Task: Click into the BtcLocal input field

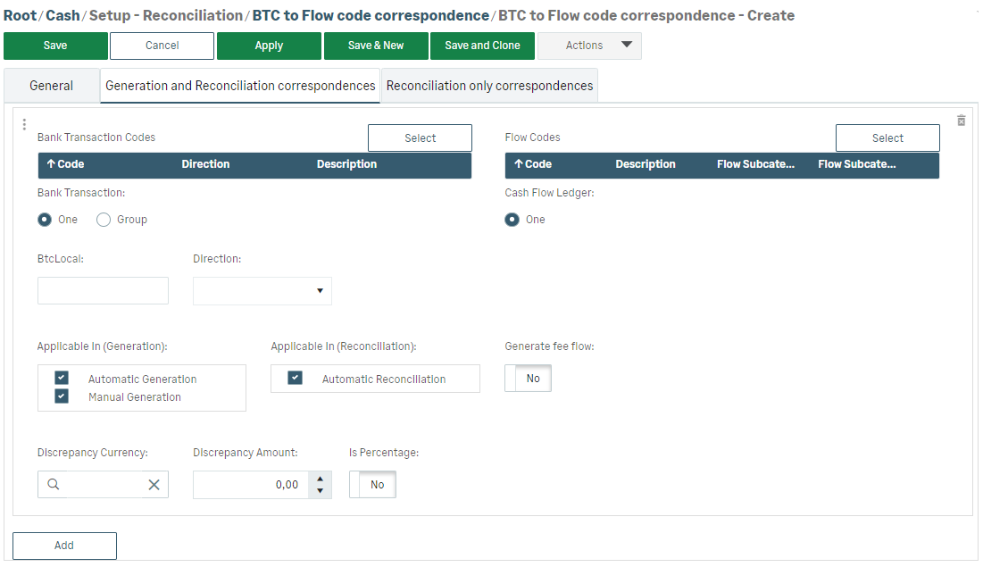Action: tap(103, 291)
